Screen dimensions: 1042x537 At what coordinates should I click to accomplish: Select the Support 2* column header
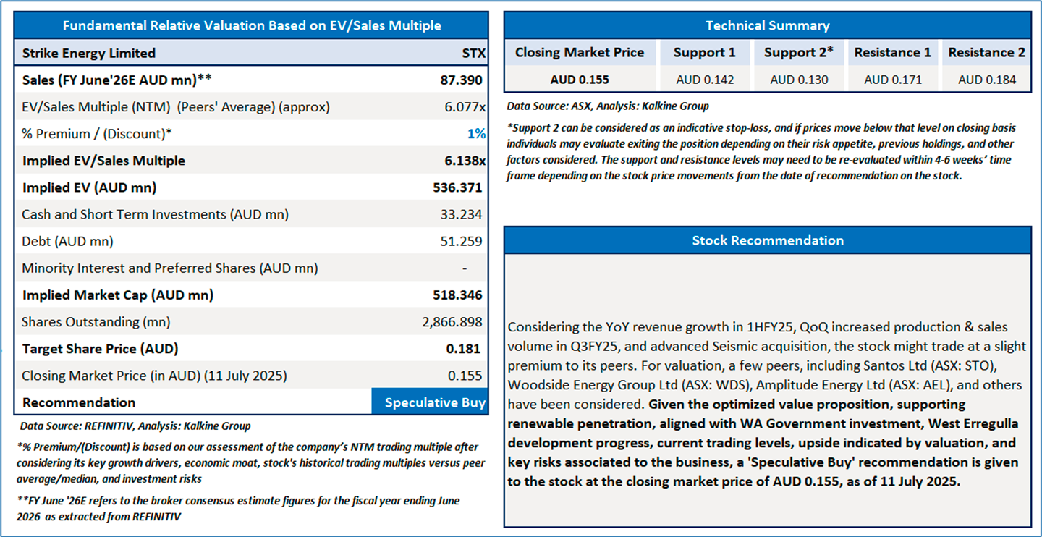tap(799, 53)
